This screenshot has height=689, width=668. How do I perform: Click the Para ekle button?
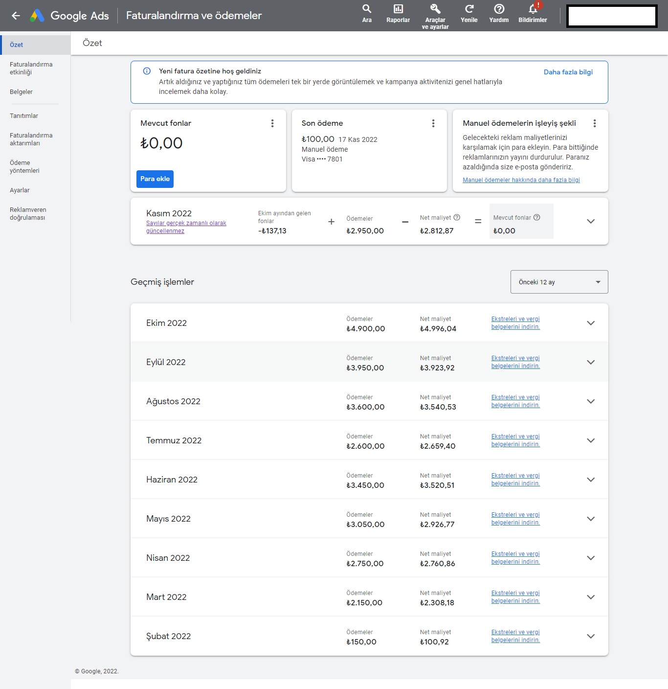[155, 179]
